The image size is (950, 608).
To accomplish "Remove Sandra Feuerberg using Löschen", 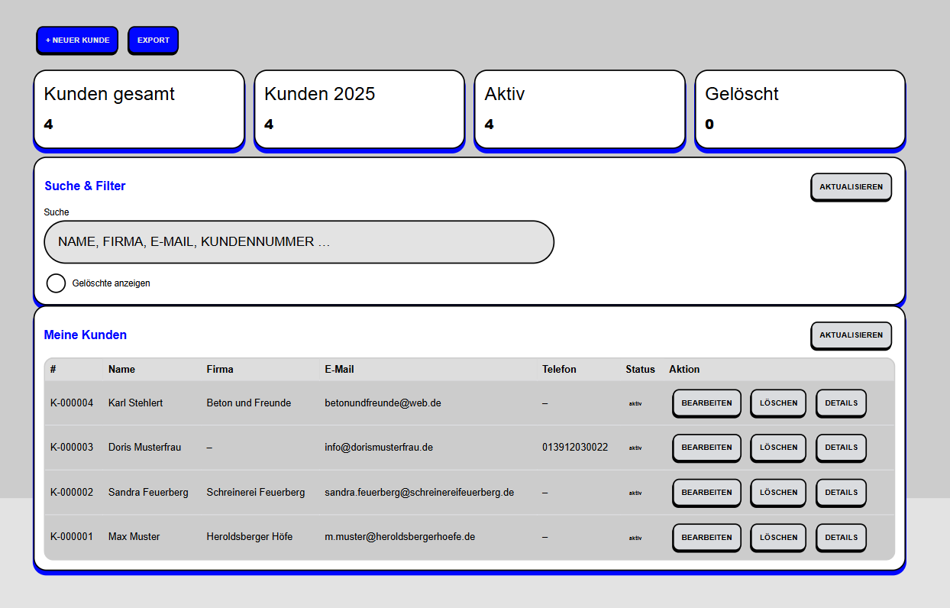I will click(778, 493).
